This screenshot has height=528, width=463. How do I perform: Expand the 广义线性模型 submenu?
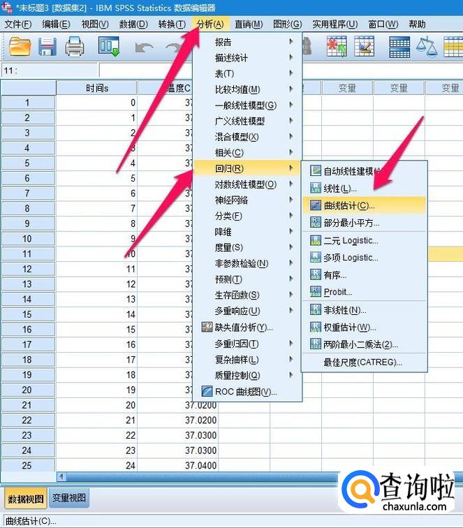point(247,121)
